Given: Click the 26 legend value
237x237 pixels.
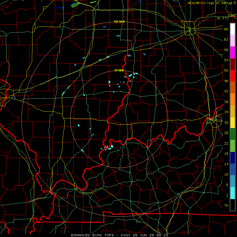Looking at the screenshot, I should click(x=226, y=133).
